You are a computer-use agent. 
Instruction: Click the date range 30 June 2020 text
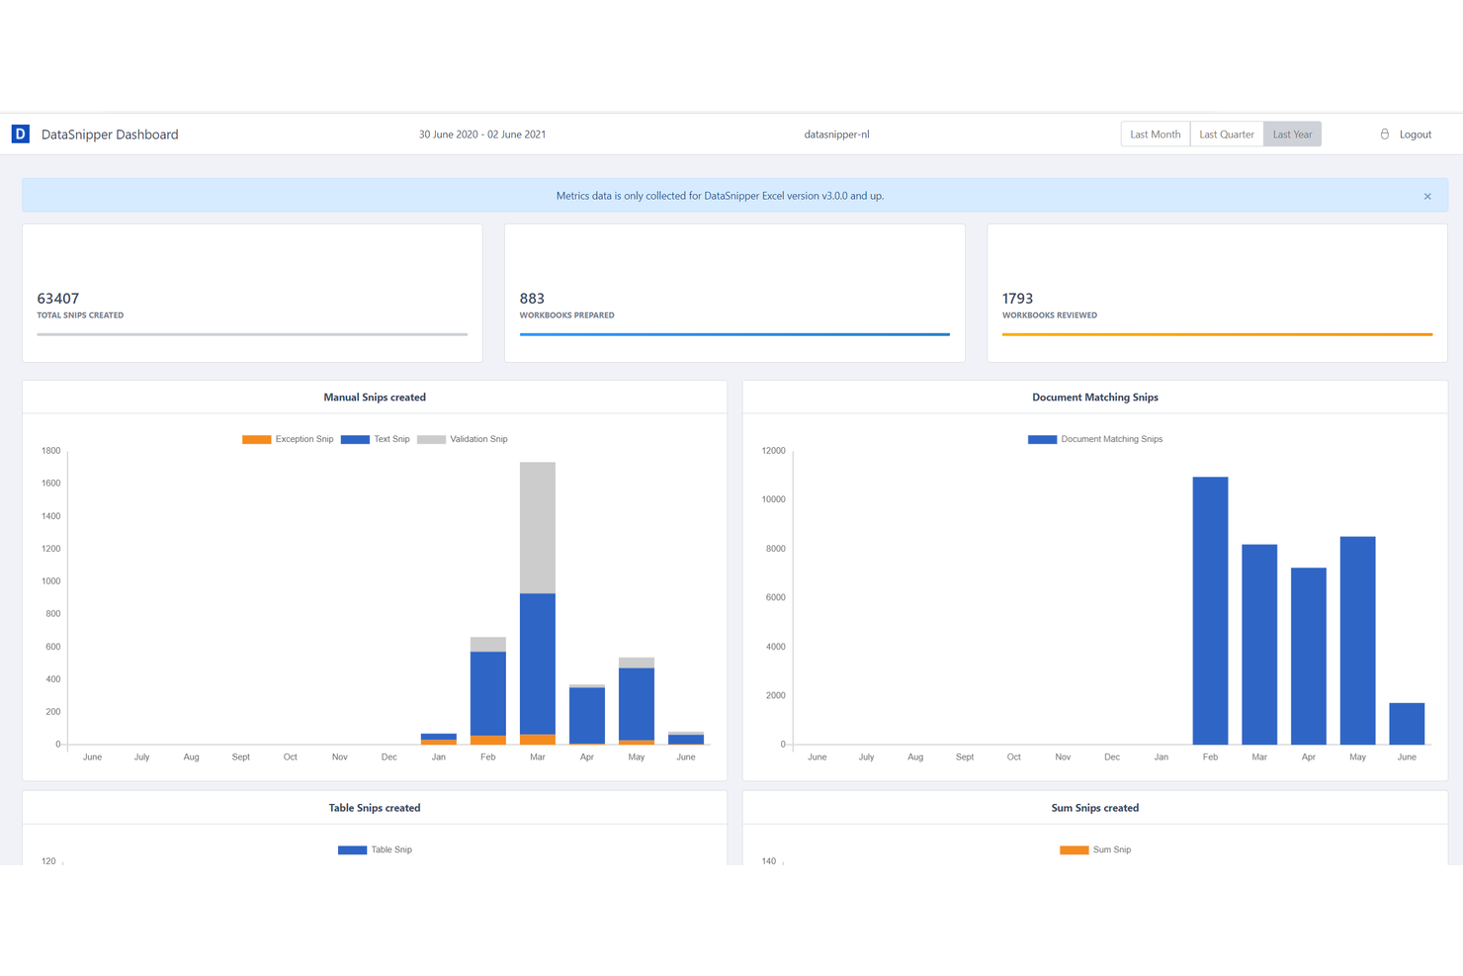click(482, 134)
